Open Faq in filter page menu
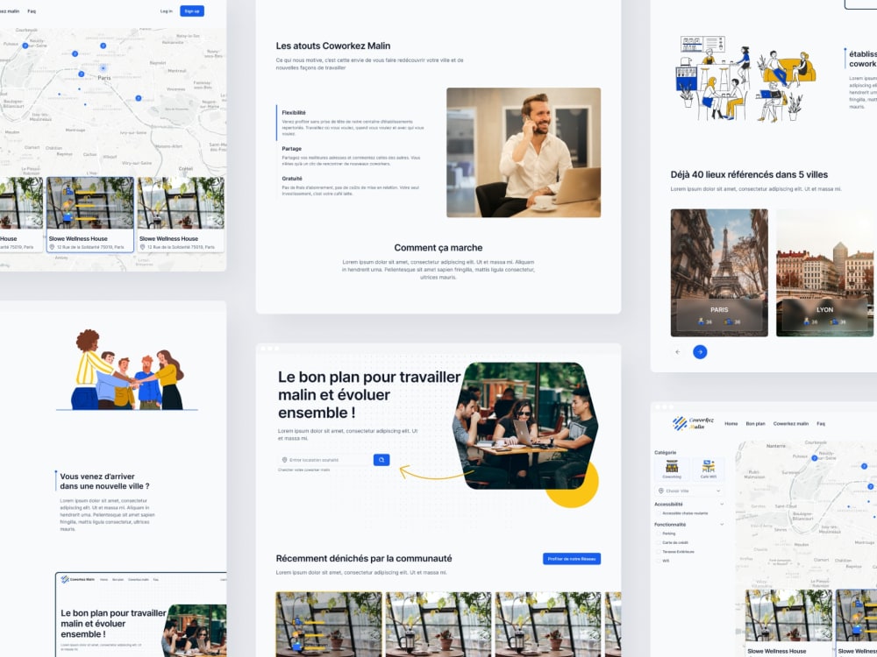877x657 pixels. point(821,423)
